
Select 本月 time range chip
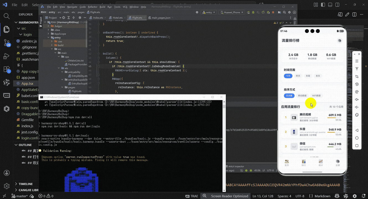point(318,76)
